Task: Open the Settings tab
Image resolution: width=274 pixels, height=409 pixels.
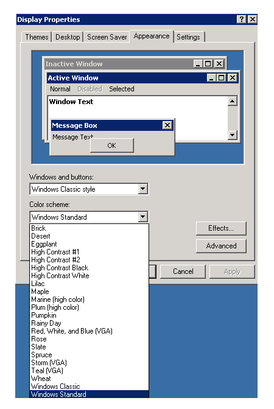Action: (x=188, y=37)
